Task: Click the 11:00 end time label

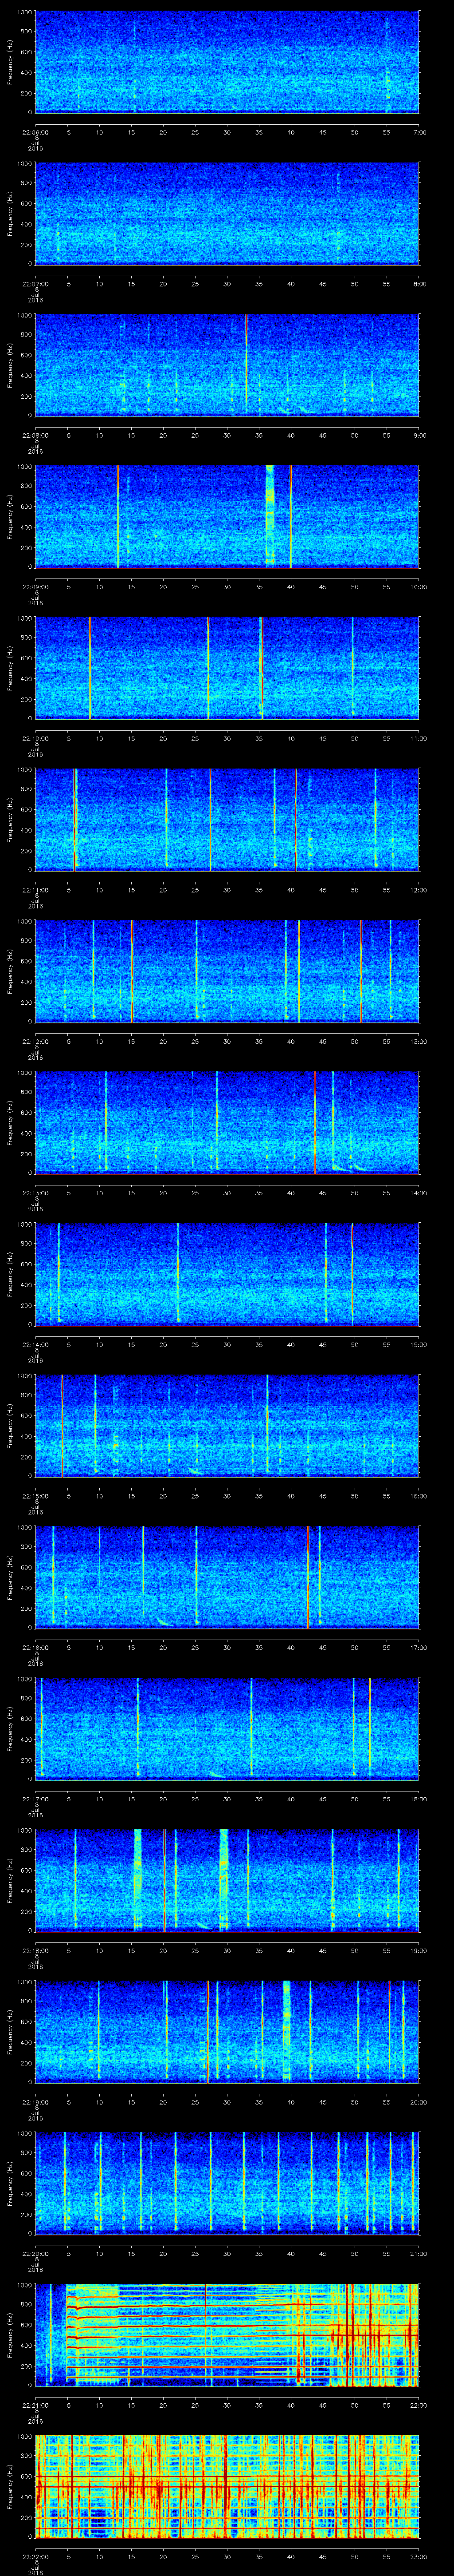Action: tap(418, 738)
